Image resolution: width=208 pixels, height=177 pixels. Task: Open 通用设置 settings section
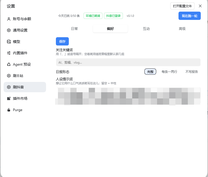(25, 30)
